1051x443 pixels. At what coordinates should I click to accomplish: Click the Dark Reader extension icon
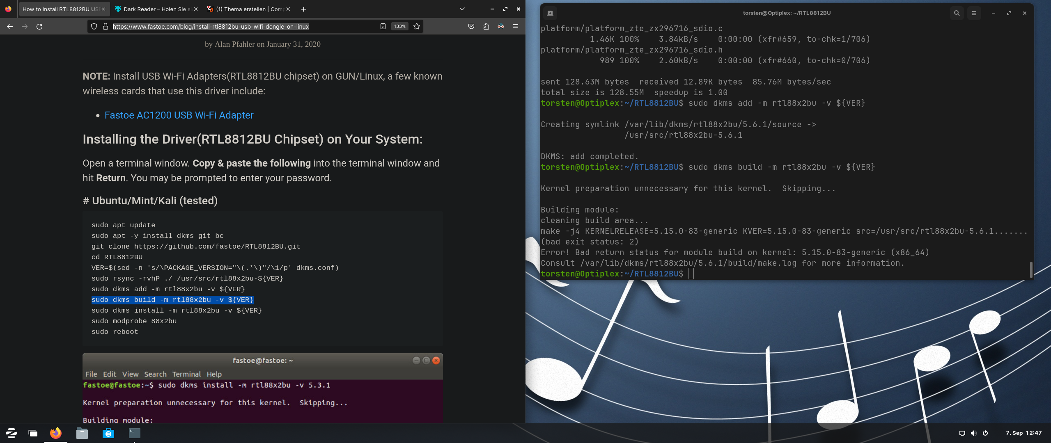(x=501, y=27)
